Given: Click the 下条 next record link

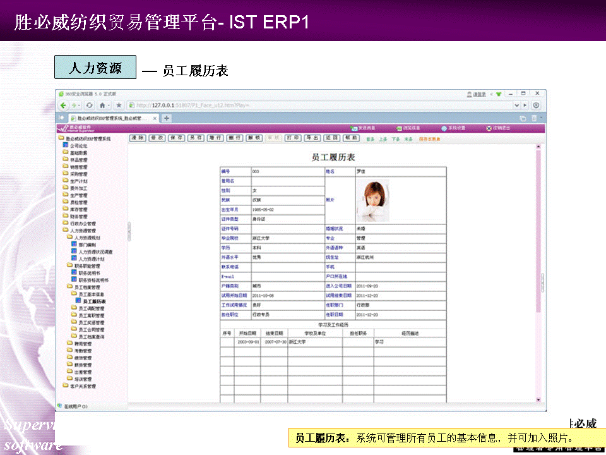Looking at the screenshot, I should pos(395,139).
